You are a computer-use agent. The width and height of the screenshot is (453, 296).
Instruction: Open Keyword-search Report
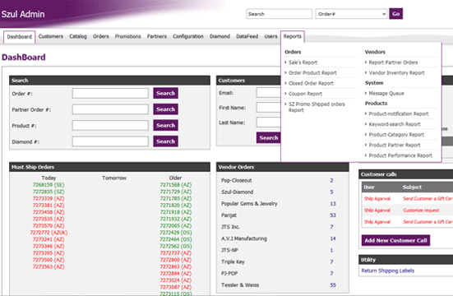[395, 124]
